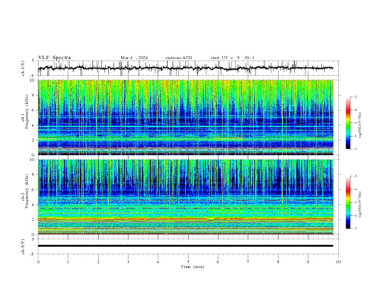Viewport: 381px width, 294px height.
Task: Click time axis tick label "8"
Action: 278,262
